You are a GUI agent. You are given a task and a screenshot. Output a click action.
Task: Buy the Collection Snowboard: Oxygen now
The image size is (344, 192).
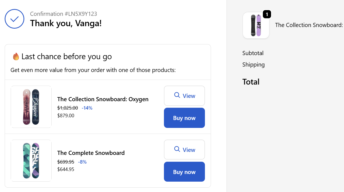click(x=184, y=118)
